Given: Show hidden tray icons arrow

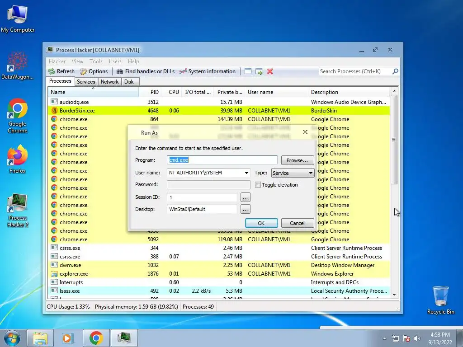Looking at the screenshot, I should click(384, 338).
